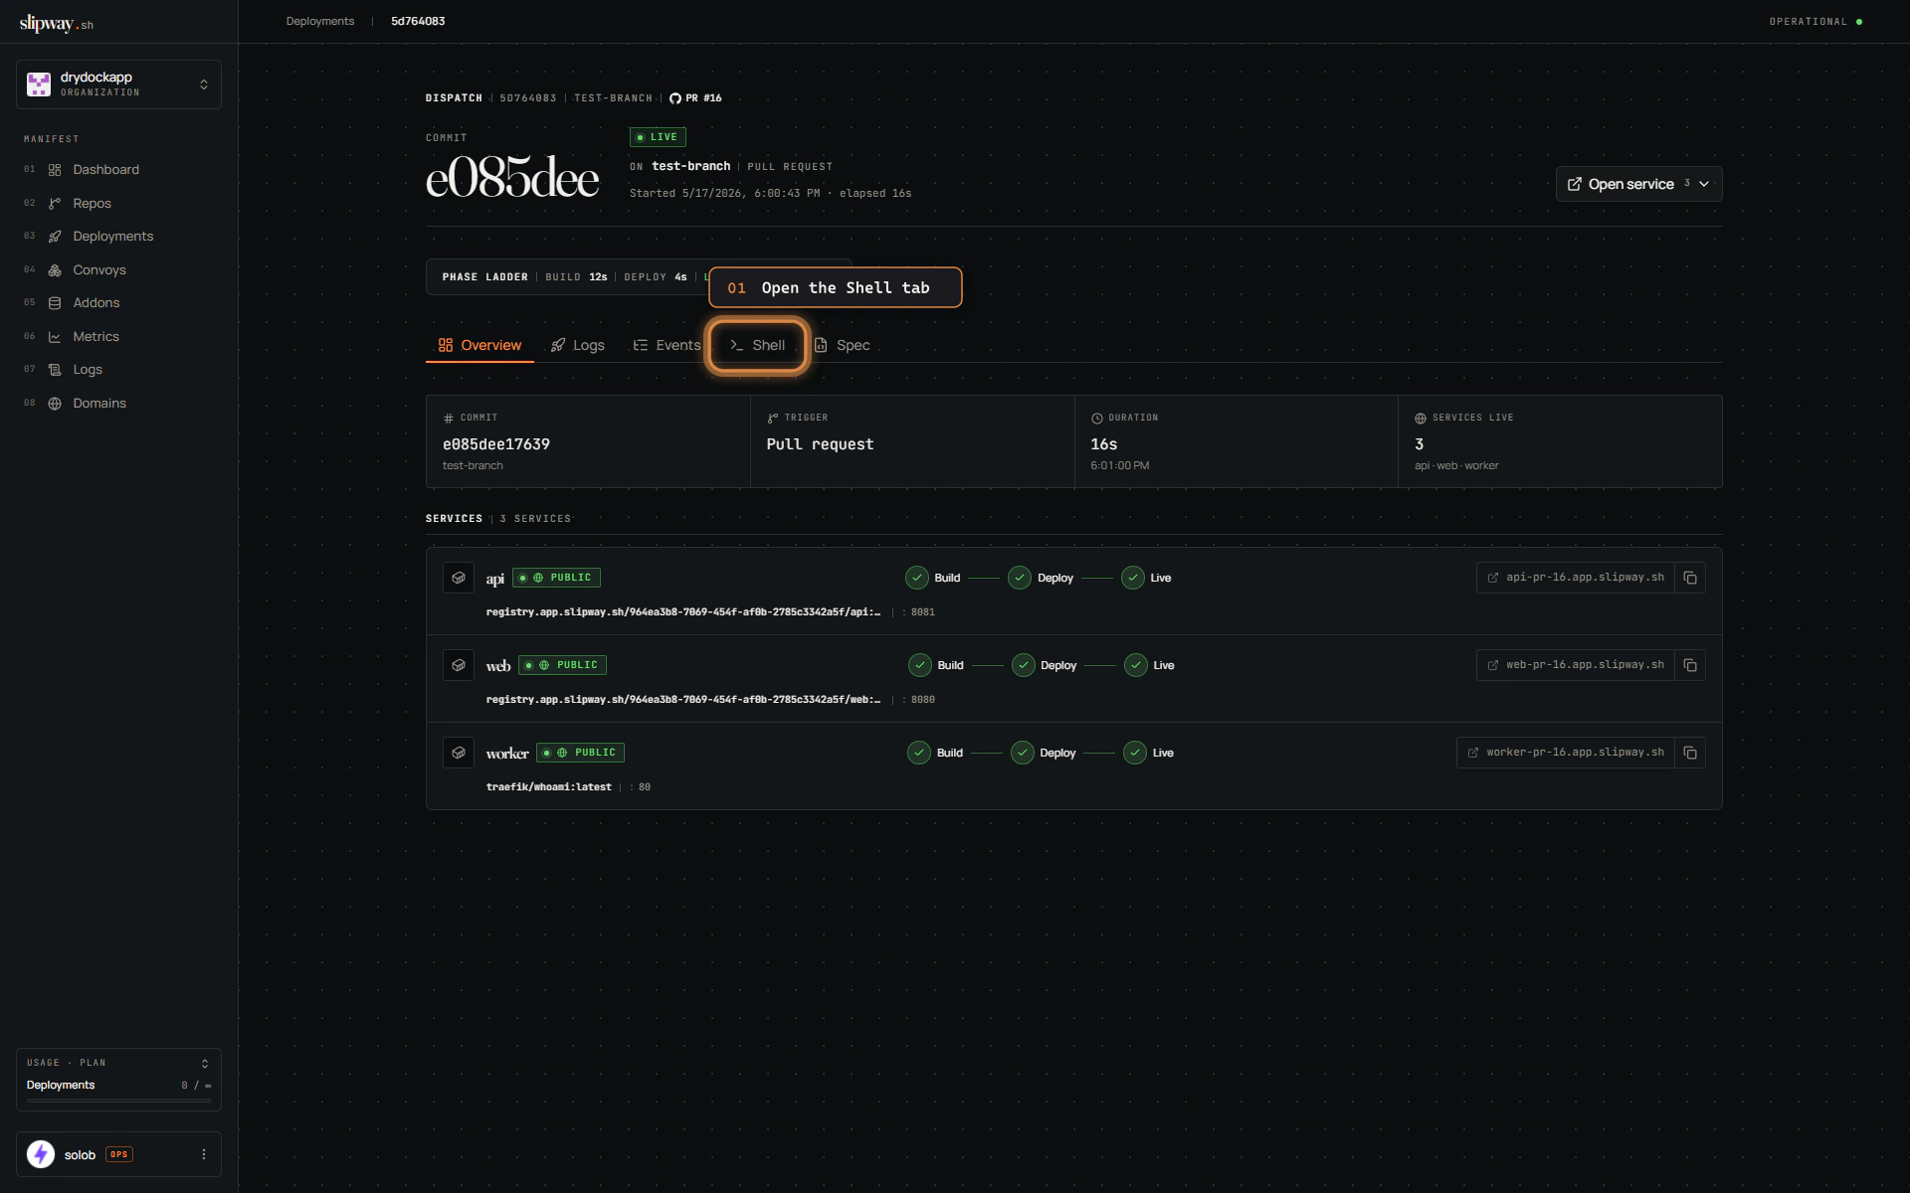The height and width of the screenshot is (1193, 1910).
Task: Open worker-pr-16.app.slipway.sh link
Action: (x=1566, y=753)
